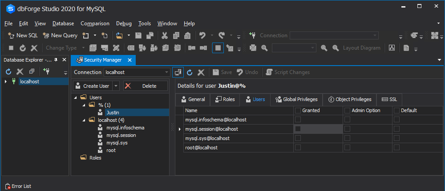Toggle the Default header checkbox
This screenshot has width=445, height=191.
click(396, 110)
